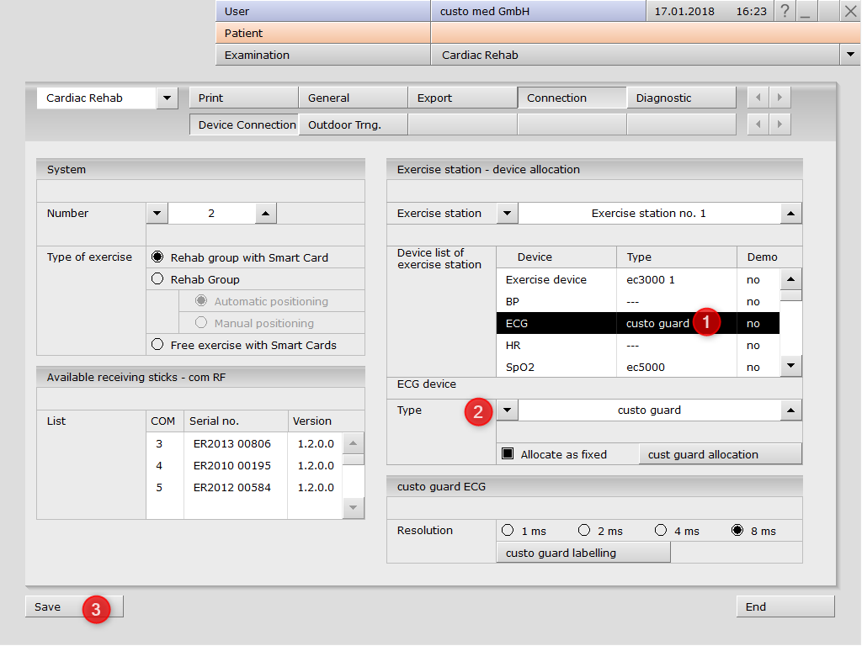Select the Exercise device row
This screenshot has height=646, width=862.
[638, 279]
